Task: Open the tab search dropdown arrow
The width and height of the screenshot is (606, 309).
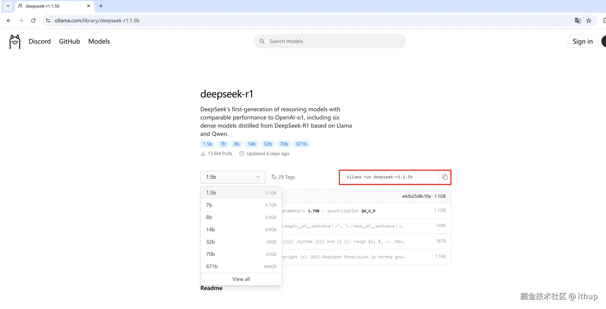Action: coord(8,6)
